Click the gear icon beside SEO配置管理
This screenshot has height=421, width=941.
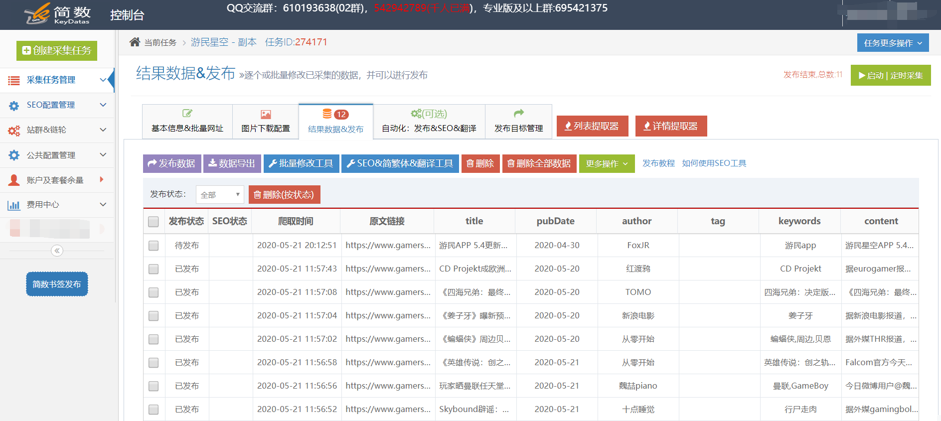click(14, 106)
